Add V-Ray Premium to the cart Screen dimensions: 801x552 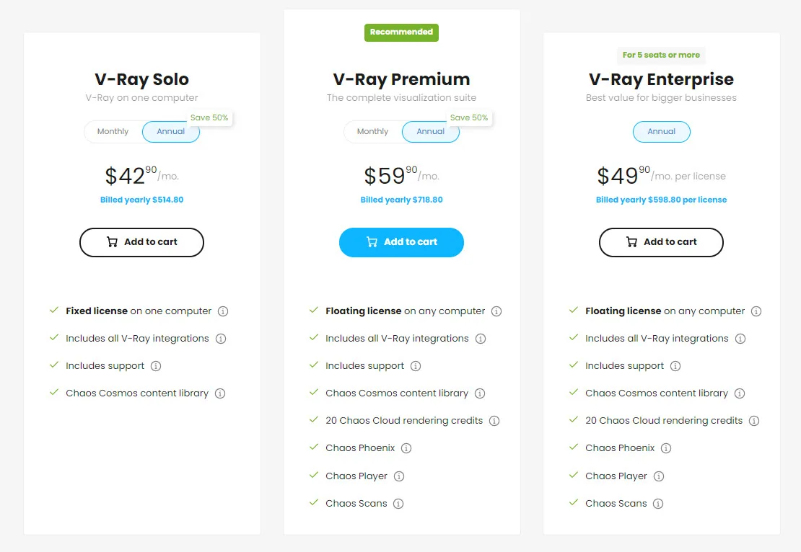click(x=401, y=242)
